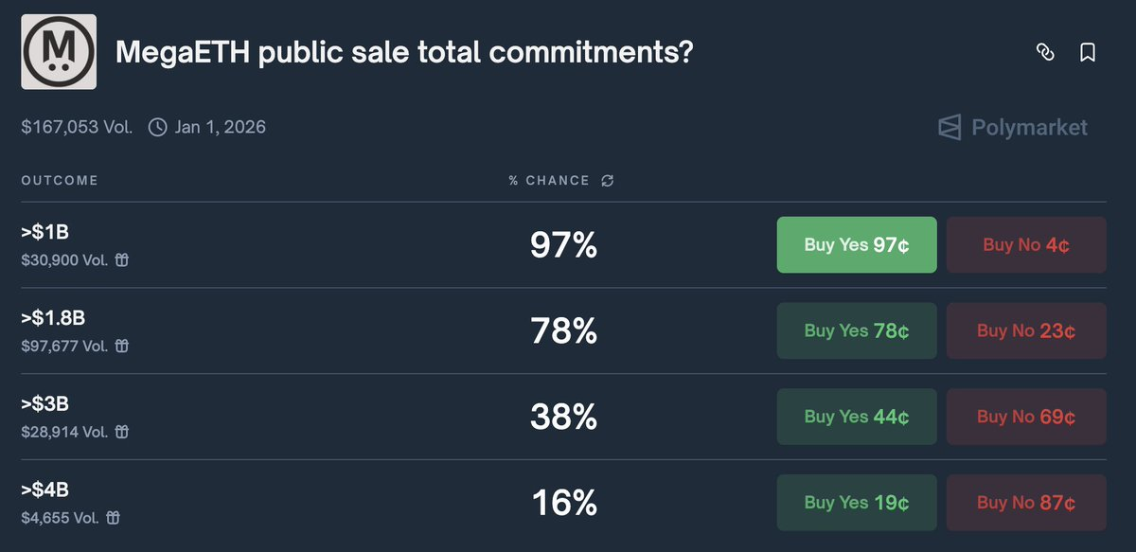
Task: Click the link sharing icon near the title
Action: [1045, 53]
